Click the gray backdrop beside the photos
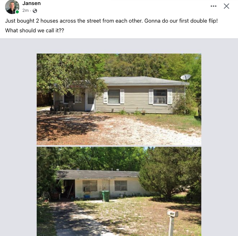This screenshot has height=236, width=238. click(18, 136)
